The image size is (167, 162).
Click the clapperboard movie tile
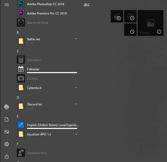(117, 16)
